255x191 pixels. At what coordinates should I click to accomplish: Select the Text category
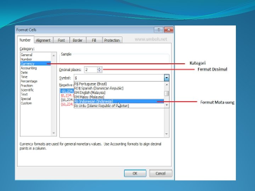tap(36, 94)
